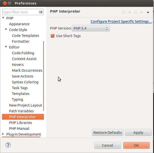The width and height of the screenshot is (154, 153).
Task: Open Configure Project Specific Settings link
Action: (121, 21)
